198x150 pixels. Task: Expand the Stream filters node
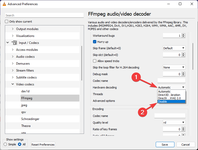pyautogui.click(x=13, y=71)
